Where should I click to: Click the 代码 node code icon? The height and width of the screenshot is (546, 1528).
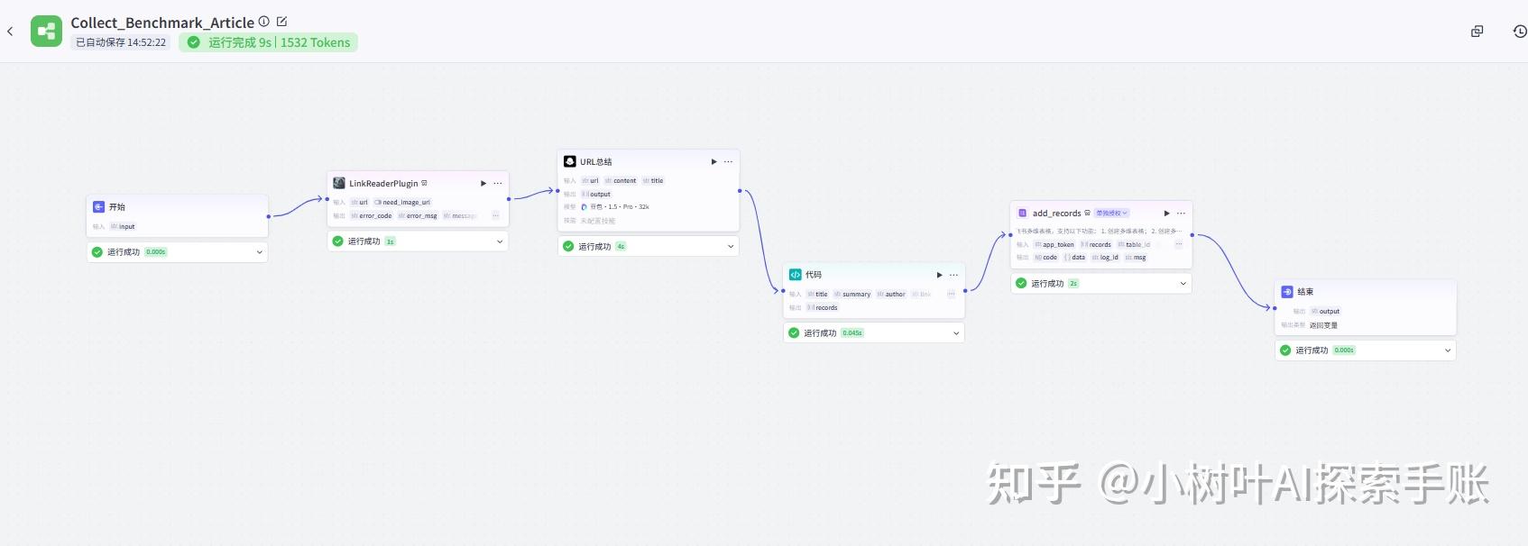point(795,275)
